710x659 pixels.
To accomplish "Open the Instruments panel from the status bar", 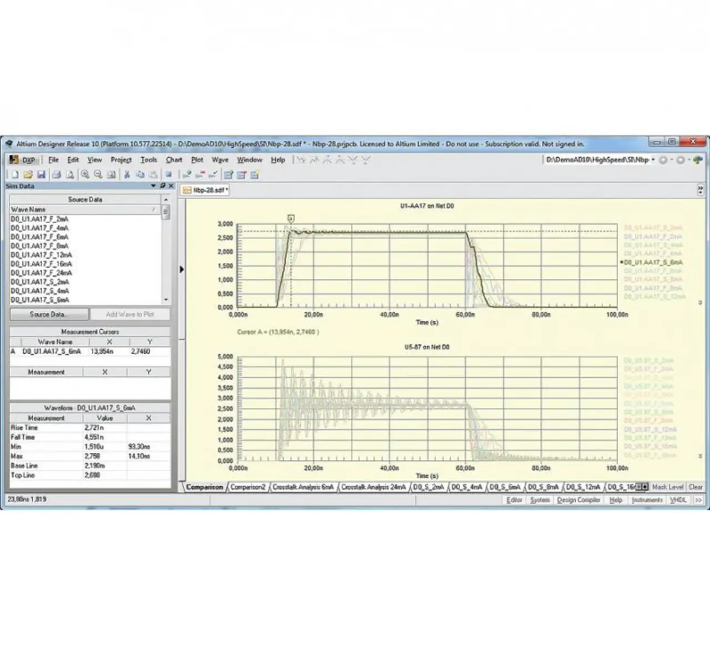I will pos(647,500).
